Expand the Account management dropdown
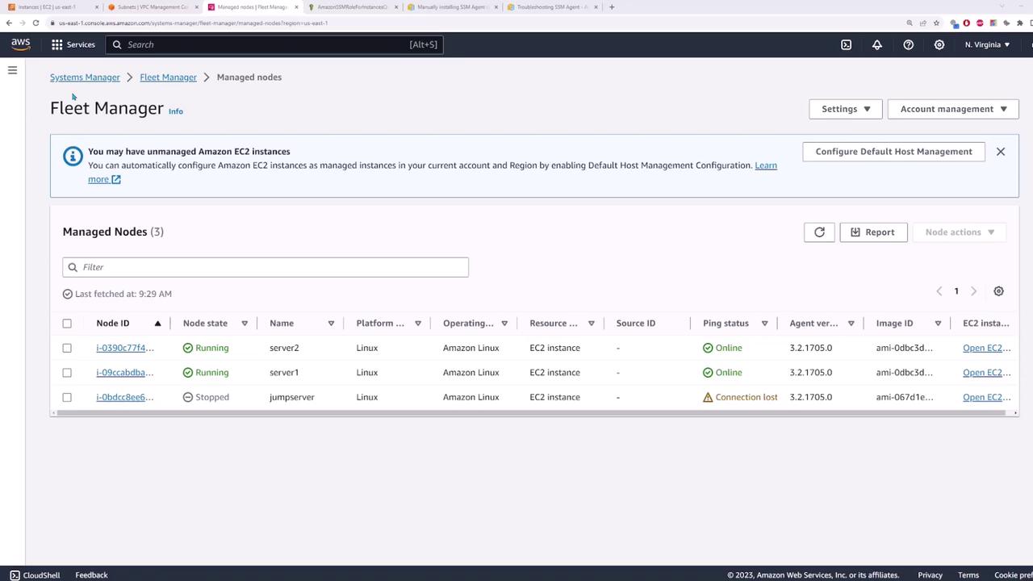1033x581 pixels. [953, 109]
